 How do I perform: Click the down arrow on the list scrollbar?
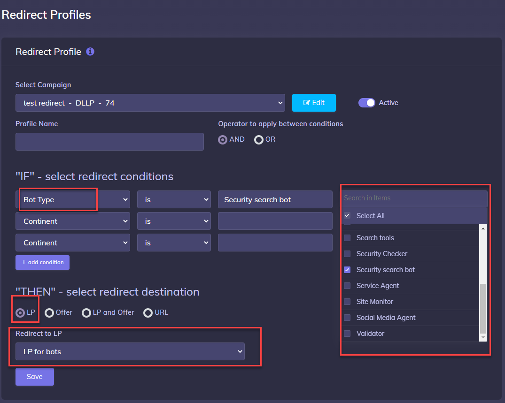pos(483,338)
